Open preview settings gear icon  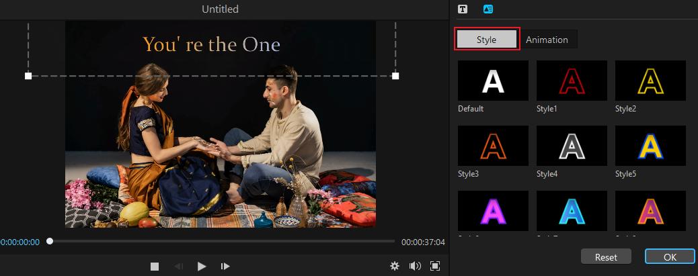point(395,266)
